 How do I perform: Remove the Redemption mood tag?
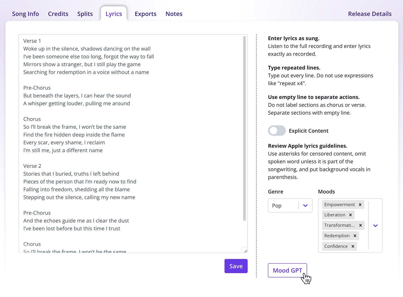355,236
